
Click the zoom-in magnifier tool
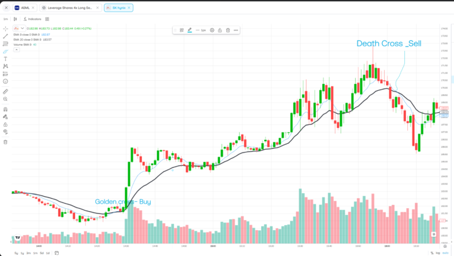5,99
